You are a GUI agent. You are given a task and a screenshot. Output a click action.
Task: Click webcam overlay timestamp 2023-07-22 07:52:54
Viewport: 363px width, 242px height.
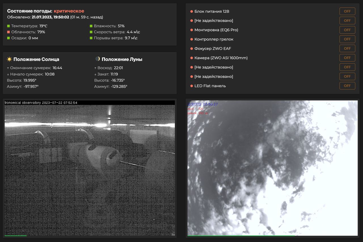coord(60,103)
